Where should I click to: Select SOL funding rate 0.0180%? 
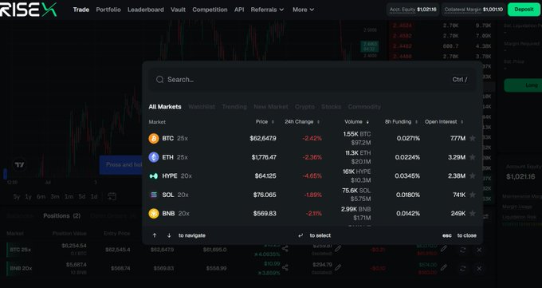408,195
